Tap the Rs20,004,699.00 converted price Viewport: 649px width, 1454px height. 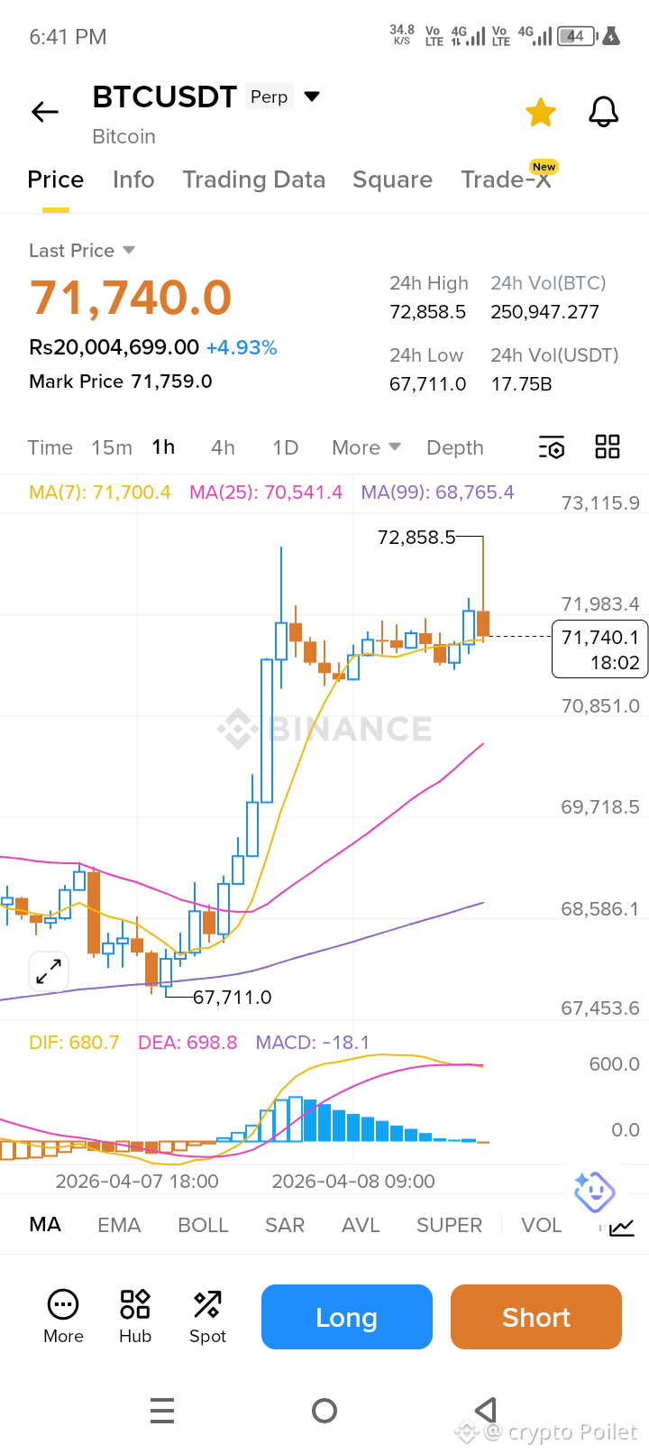point(114,347)
